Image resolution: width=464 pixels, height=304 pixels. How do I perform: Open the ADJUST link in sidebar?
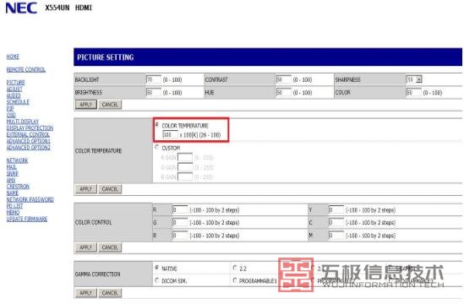[14, 89]
